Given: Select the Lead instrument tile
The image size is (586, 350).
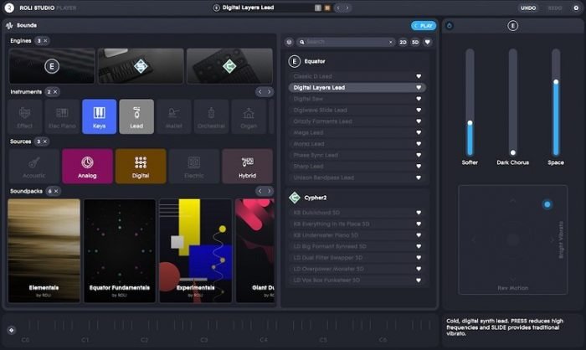Looking at the screenshot, I should coord(136,116).
